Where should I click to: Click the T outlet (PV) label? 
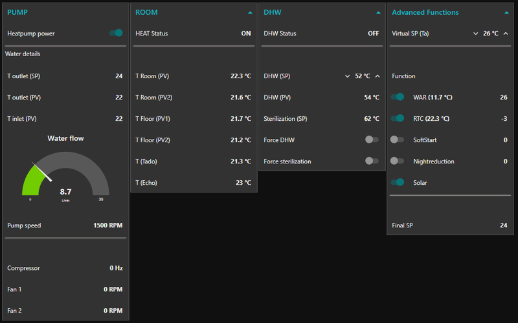pos(24,98)
